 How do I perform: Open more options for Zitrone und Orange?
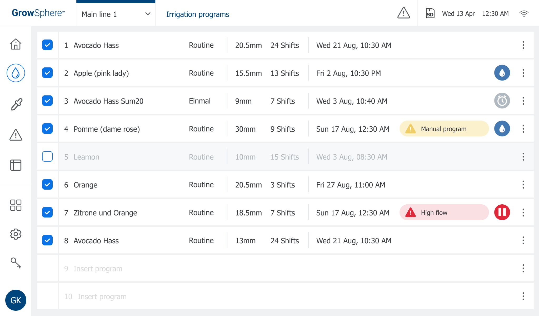523,213
